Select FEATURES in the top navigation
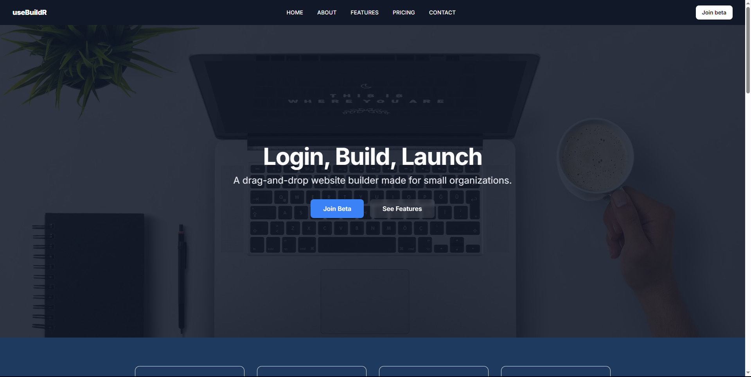Viewport: 751px width, 377px height. tap(364, 13)
